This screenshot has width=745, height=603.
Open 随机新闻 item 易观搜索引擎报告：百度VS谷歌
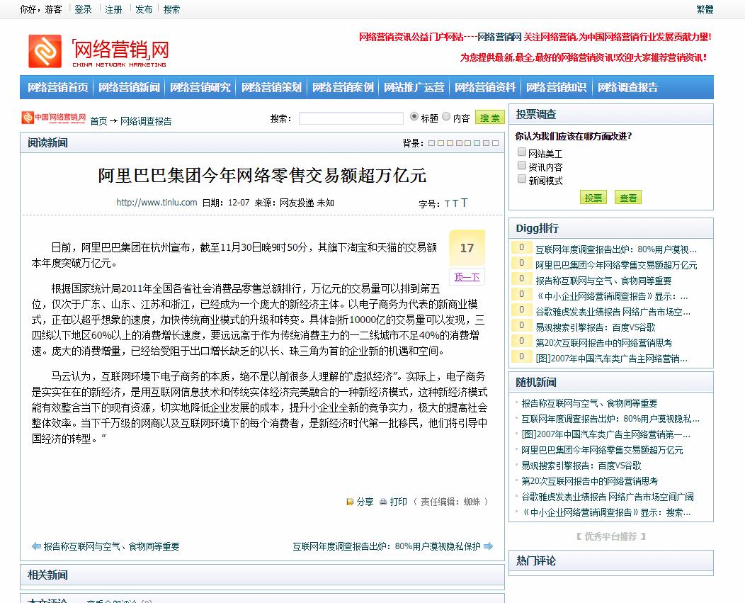point(581,466)
